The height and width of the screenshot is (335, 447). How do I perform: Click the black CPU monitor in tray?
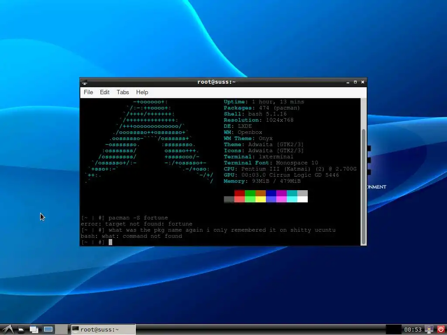[393, 330]
